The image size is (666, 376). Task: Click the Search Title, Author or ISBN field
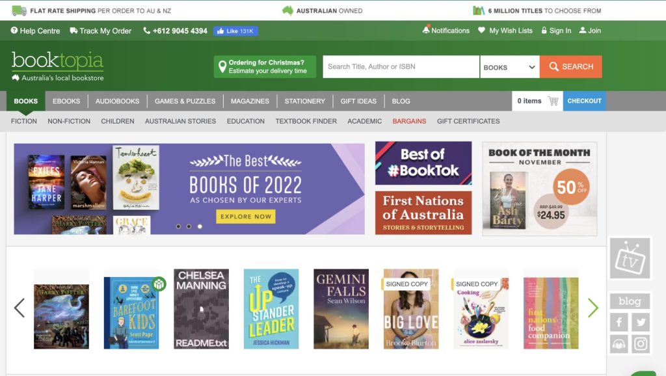click(400, 66)
